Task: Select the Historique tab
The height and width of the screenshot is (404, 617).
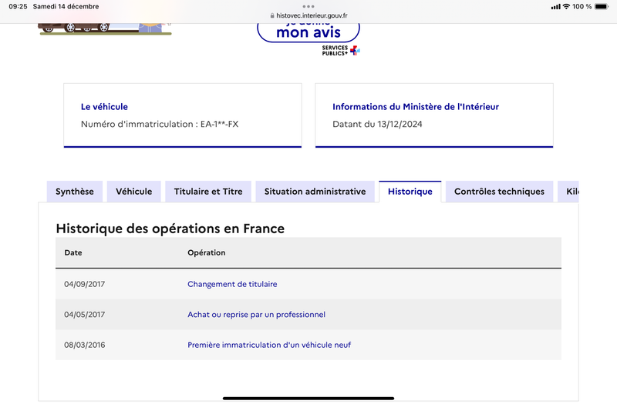Action: [410, 192]
